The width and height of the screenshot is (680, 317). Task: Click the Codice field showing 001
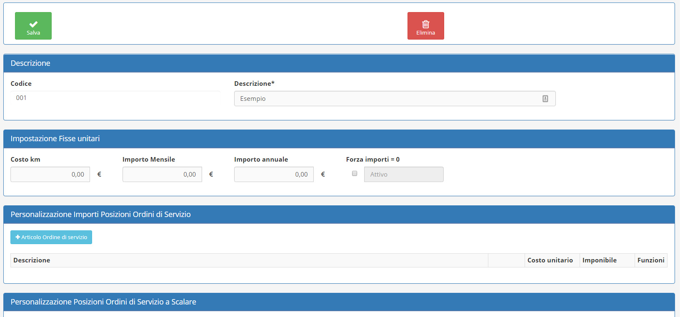(115, 98)
